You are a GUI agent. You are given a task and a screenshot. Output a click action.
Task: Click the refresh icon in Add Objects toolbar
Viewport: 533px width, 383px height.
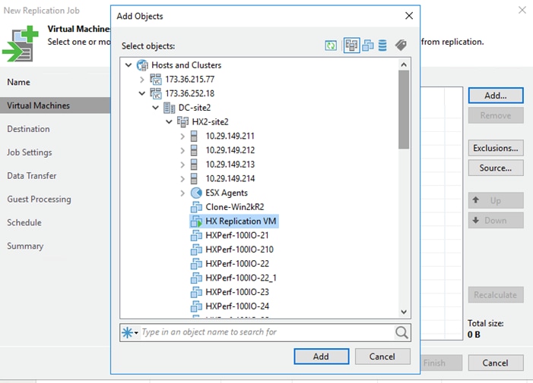tap(331, 46)
